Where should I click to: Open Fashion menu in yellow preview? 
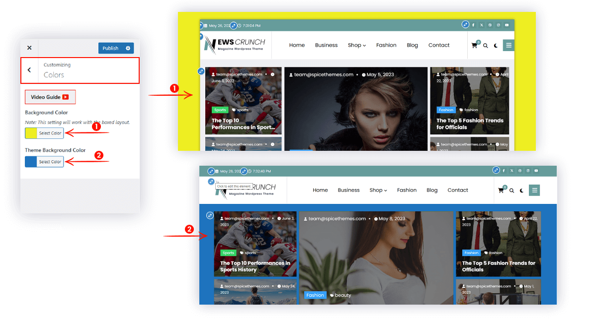[386, 45]
